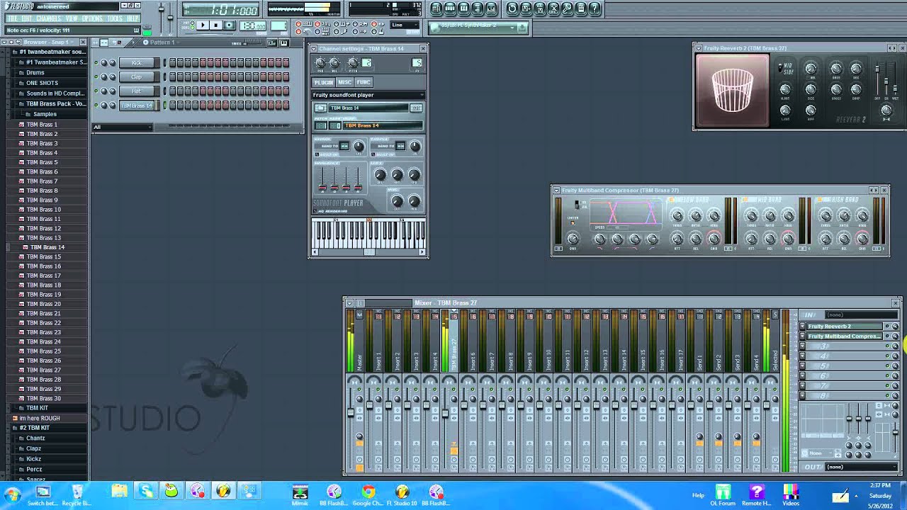Click the FUNC tab button in the channel settings
Screen dimensions: 907x510
[x=364, y=82]
